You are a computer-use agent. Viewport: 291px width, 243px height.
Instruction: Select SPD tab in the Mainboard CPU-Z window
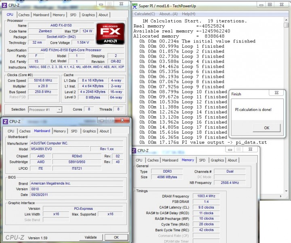pos(74,131)
